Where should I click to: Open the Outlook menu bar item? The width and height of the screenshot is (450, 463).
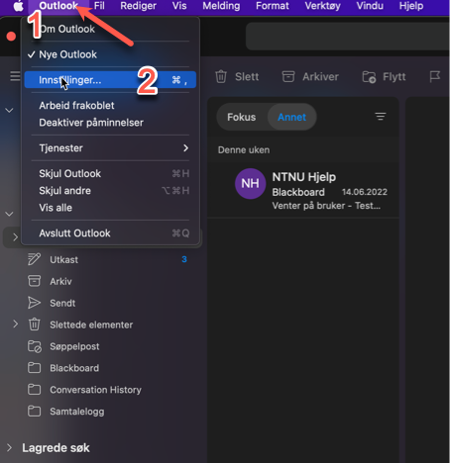tap(58, 6)
